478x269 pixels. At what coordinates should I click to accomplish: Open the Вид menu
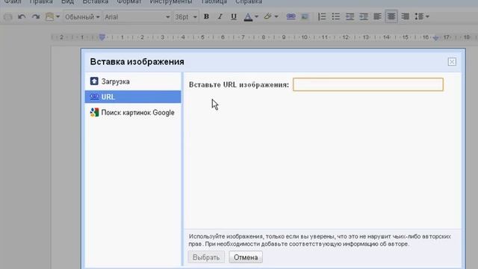click(68, 1)
